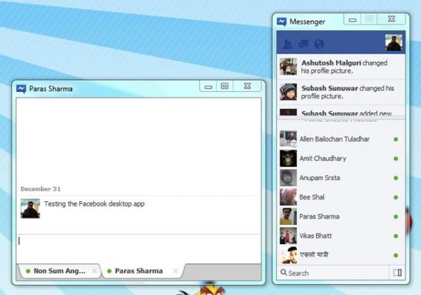This screenshot has width=421, height=295.
Task: Click the message text input box
Action: (x=138, y=241)
